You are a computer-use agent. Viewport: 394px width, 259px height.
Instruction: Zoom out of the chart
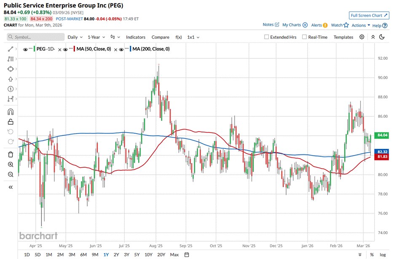pos(11,174)
